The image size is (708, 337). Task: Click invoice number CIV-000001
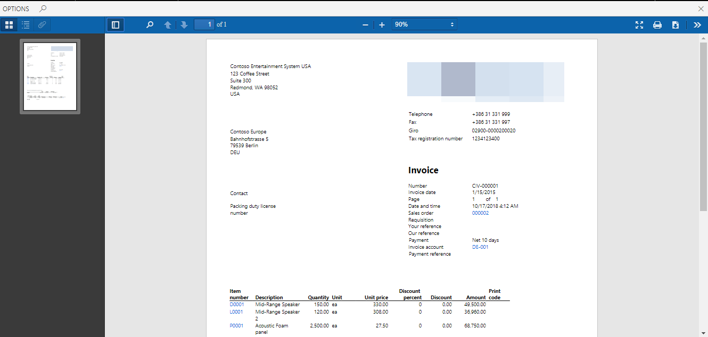[x=485, y=186]
